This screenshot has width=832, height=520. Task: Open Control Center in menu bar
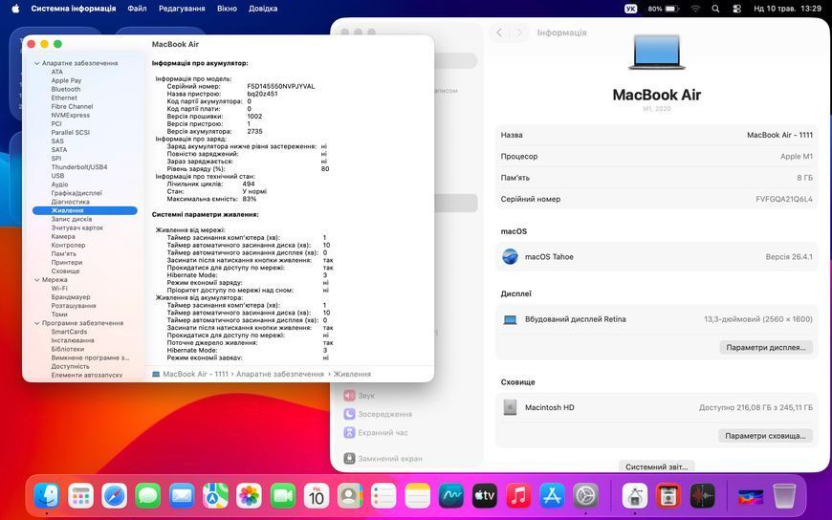(x=736, y=9)
